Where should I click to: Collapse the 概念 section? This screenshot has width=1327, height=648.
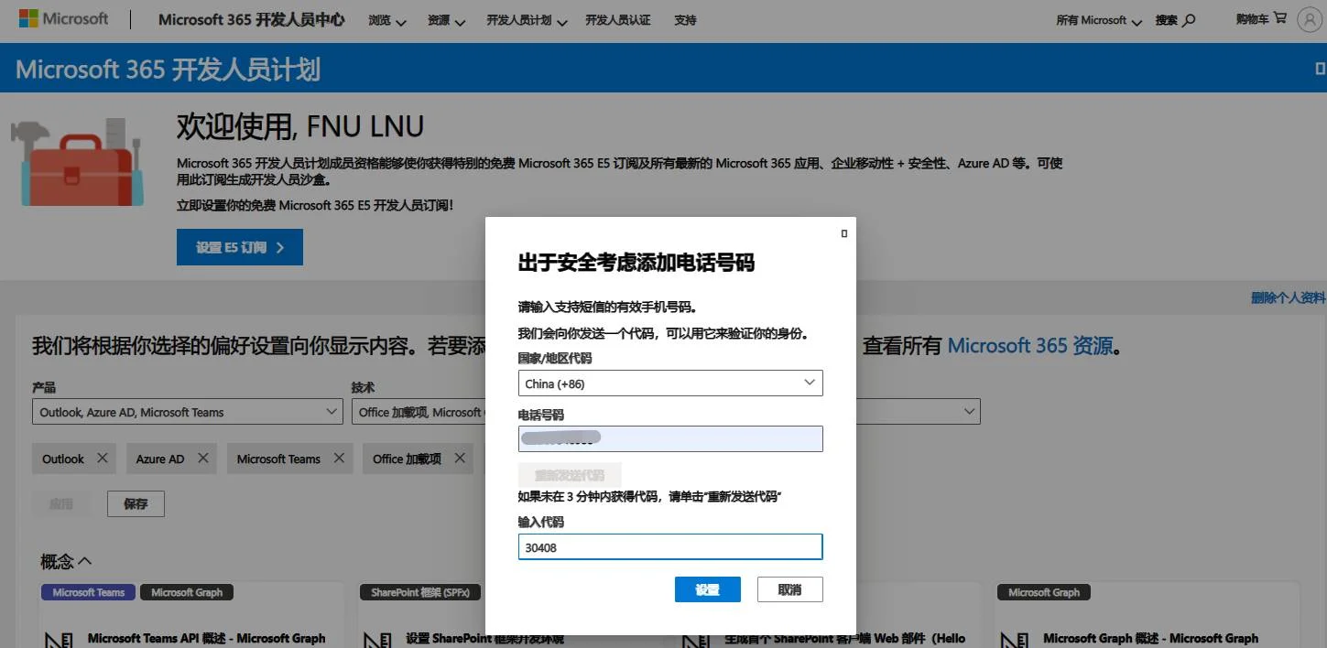tap(64, 560)
